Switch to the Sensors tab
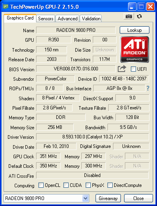 coord(46,19)
